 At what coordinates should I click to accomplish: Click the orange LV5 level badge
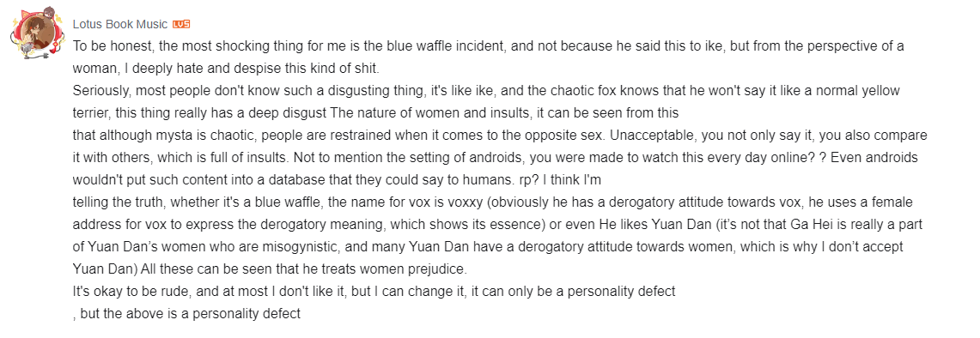coord(181,24)
